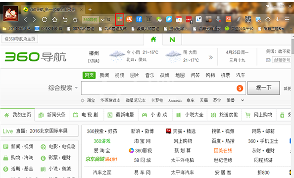
Task: Select the 地图 search tab
Action: tap(180, 75)
